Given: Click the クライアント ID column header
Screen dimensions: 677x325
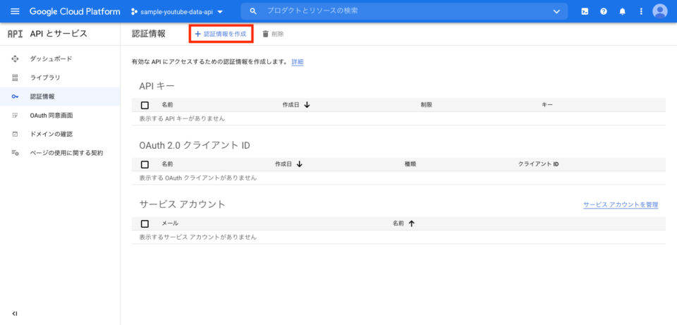Looking at the screenshot, I should [x=538, y=164].
